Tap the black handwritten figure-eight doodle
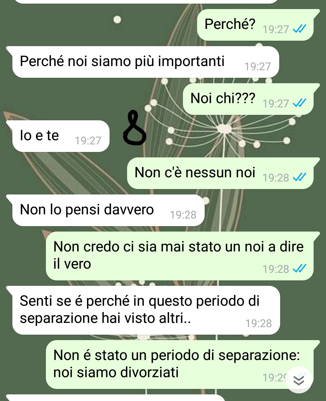 click(135, 128)
